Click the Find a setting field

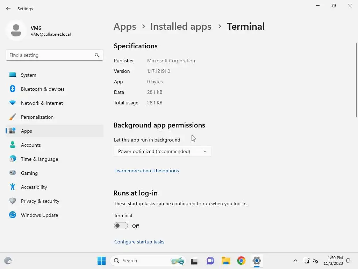click(x=51, y=55)
